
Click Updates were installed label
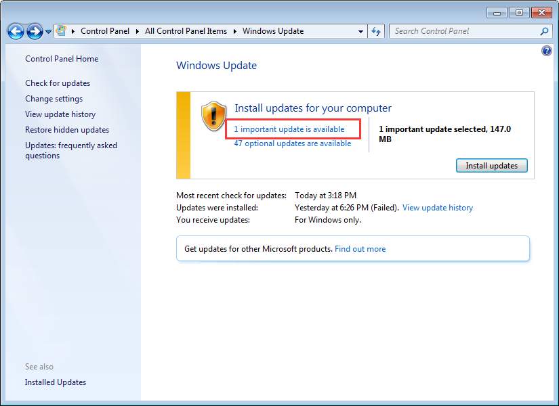(217, 208)
